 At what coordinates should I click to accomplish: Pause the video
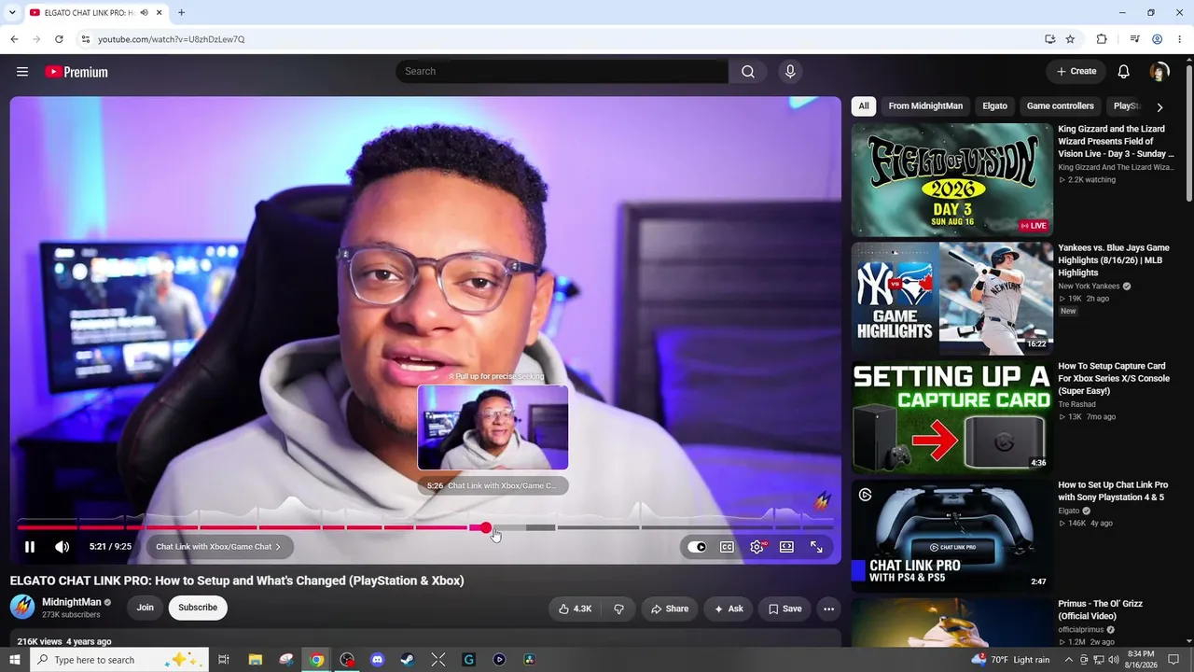30,547
